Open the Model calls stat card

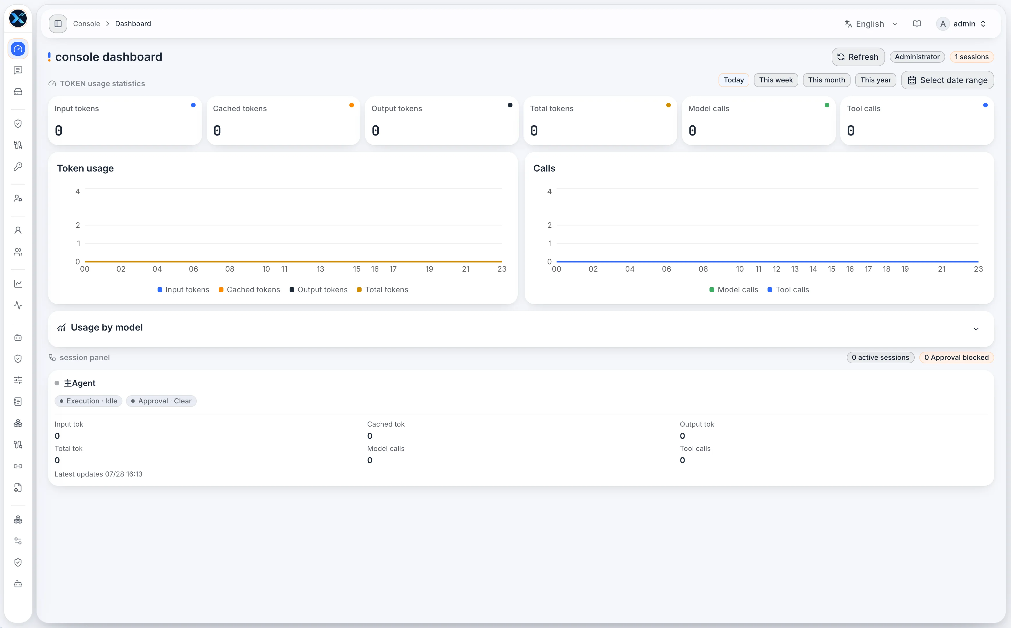click(x=759, y=121)
